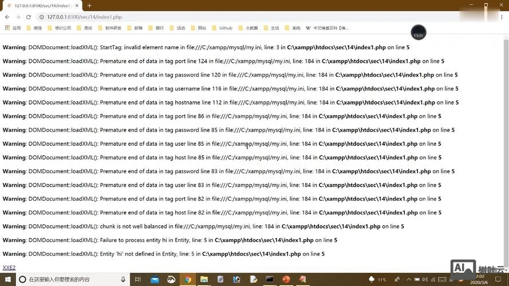Screen dimensions: 509x286
Task: Click the browser back arrow
Action: 7,17
